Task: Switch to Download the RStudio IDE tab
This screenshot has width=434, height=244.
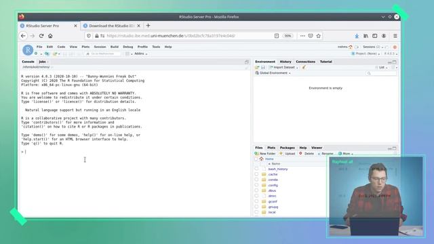Action: [x=111, y=26]
